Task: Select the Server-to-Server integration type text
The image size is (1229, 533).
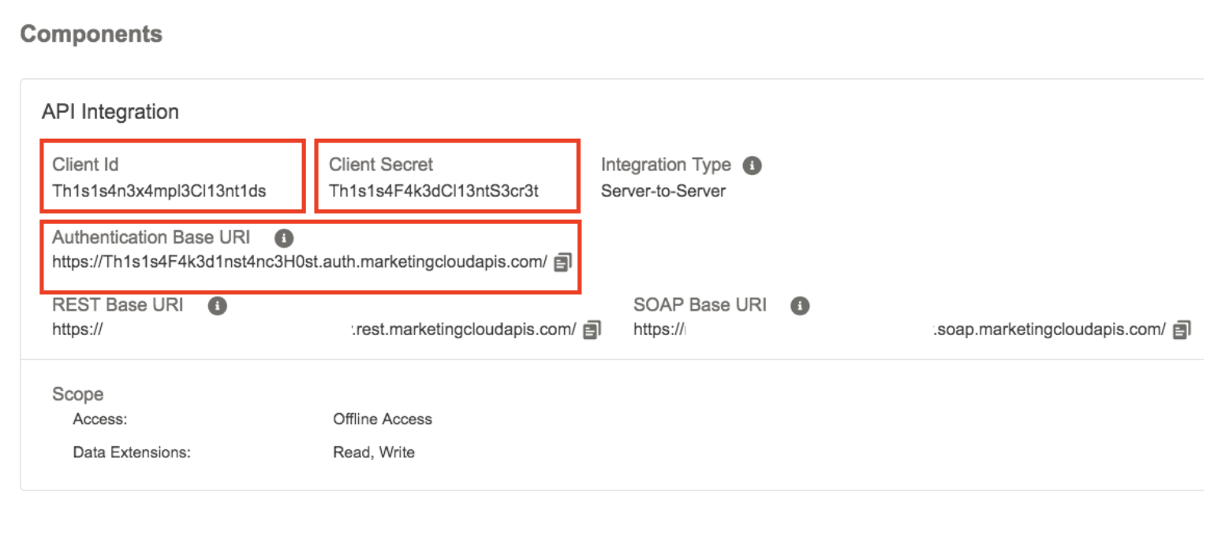Action: pos(663,191)
